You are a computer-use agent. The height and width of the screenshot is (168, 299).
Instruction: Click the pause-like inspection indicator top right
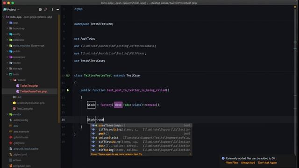click(295, 7)
